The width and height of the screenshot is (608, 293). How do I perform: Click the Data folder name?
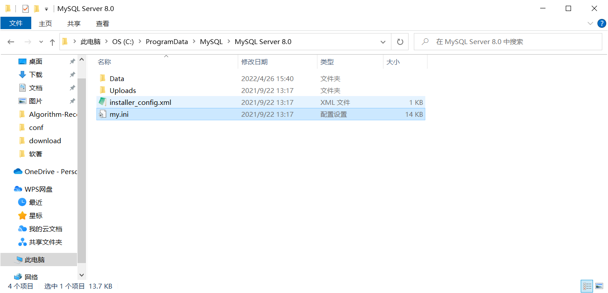point(117,78)
